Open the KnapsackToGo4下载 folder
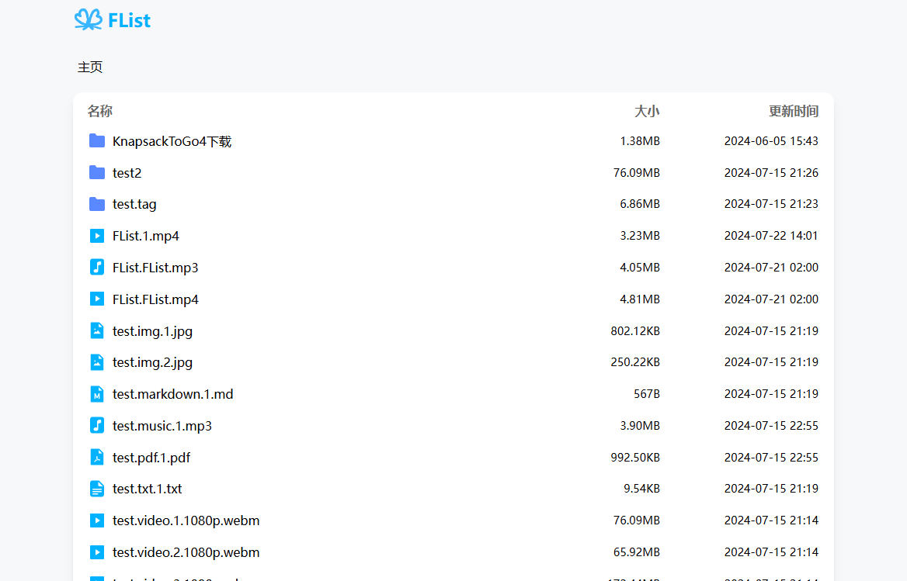The image size is (907, 581). pos(172,140)
